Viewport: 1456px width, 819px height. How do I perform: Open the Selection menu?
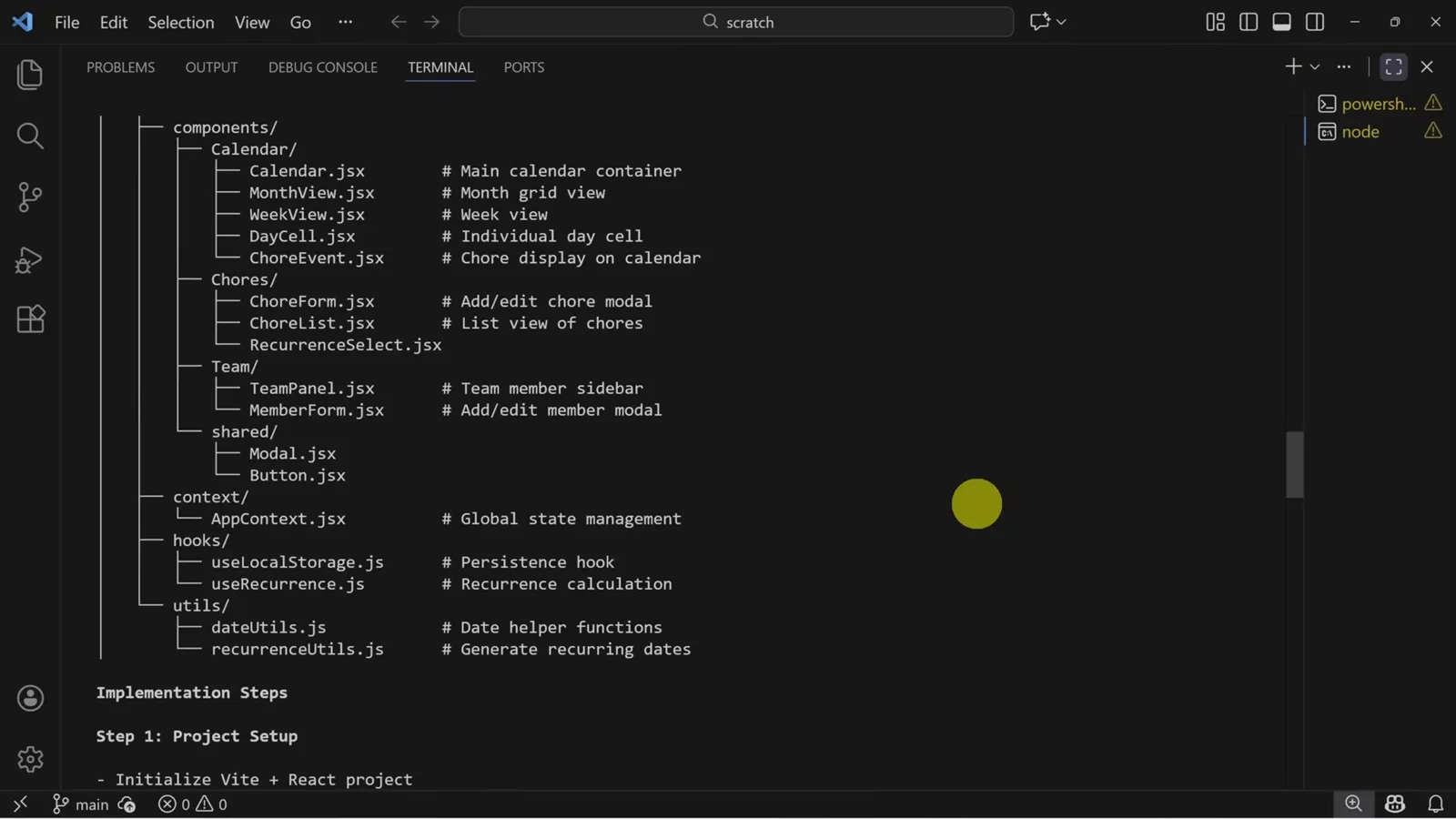point(181,22)
